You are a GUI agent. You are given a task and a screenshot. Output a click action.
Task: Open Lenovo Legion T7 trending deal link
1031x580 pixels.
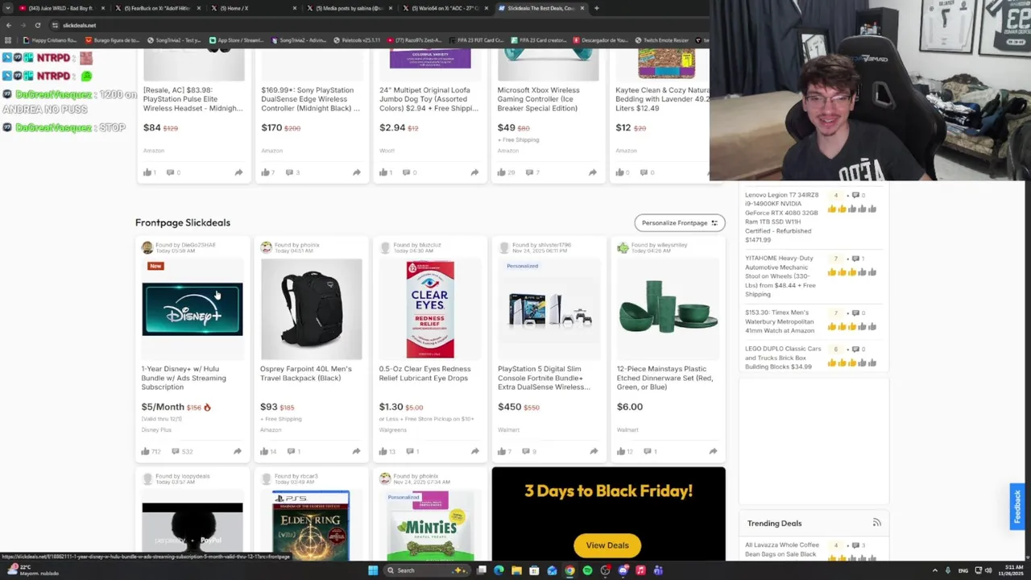[x=782, y=217]
